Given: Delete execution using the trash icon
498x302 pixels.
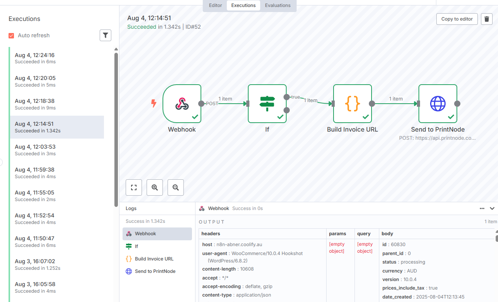Looking at the screenshot, I should (487, 19).
